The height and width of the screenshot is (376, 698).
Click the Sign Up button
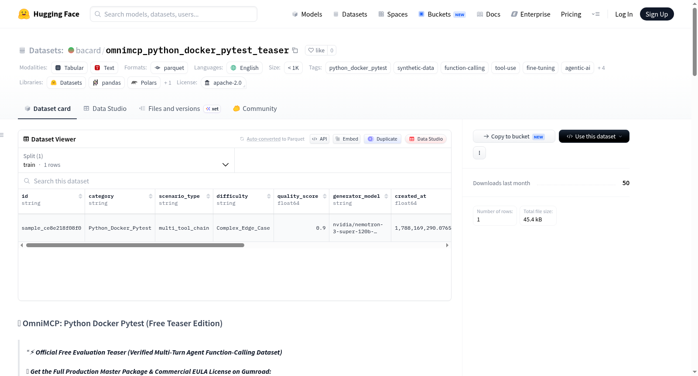click(657, 14)
